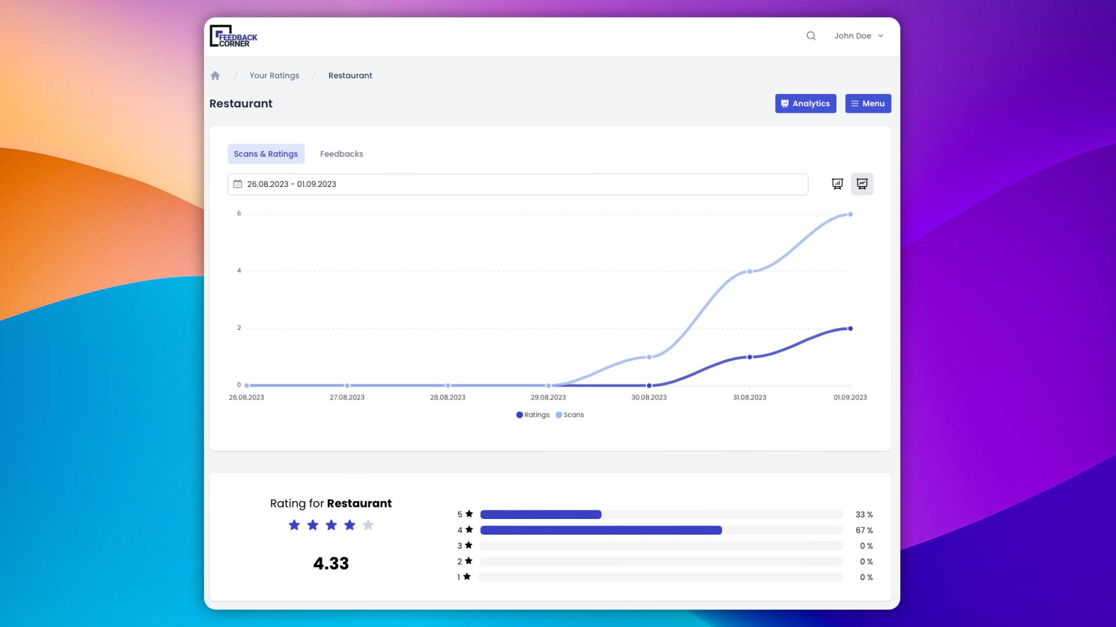
Task: Click Scans data point on 30.08.2023
Action: click(x=649, y=357)
